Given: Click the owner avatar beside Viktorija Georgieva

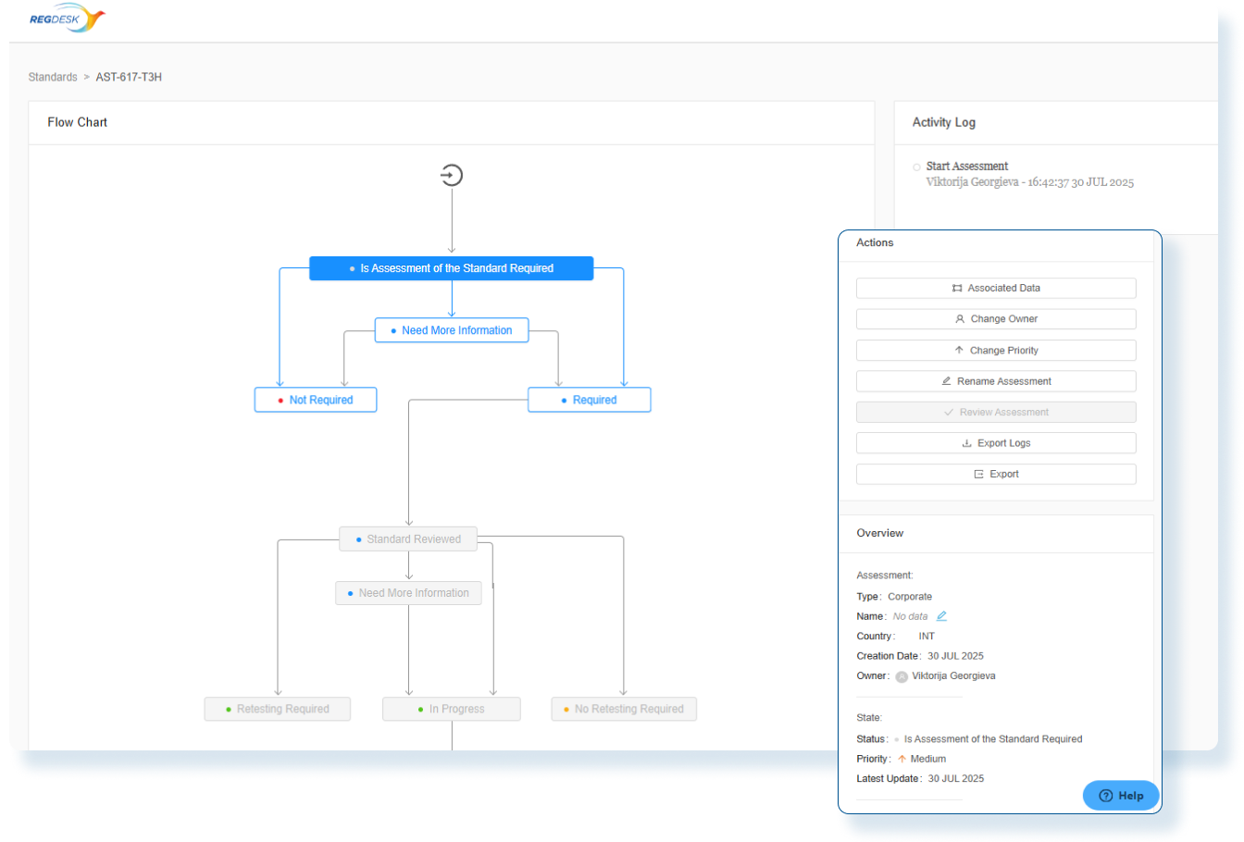Looking at the screenshot, I should (902, 676).
